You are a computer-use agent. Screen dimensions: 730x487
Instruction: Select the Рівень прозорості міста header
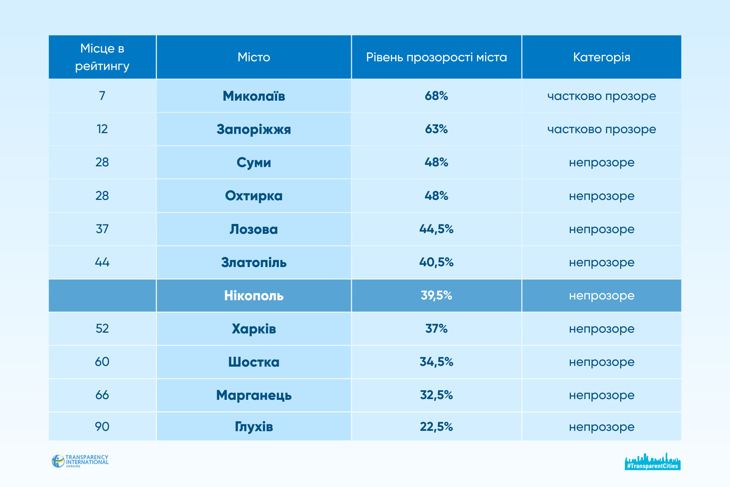coord(436,57)
